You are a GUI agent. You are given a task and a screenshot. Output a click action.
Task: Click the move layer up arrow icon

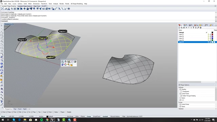[186, 28]
